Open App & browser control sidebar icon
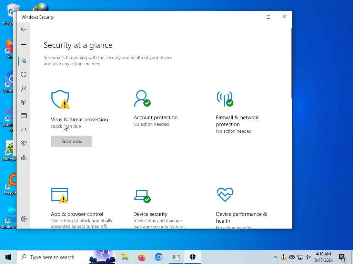The image size is (353, 264). pyautogui.click(x=24, y=115)
